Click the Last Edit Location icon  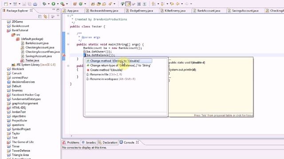point(172,4)
